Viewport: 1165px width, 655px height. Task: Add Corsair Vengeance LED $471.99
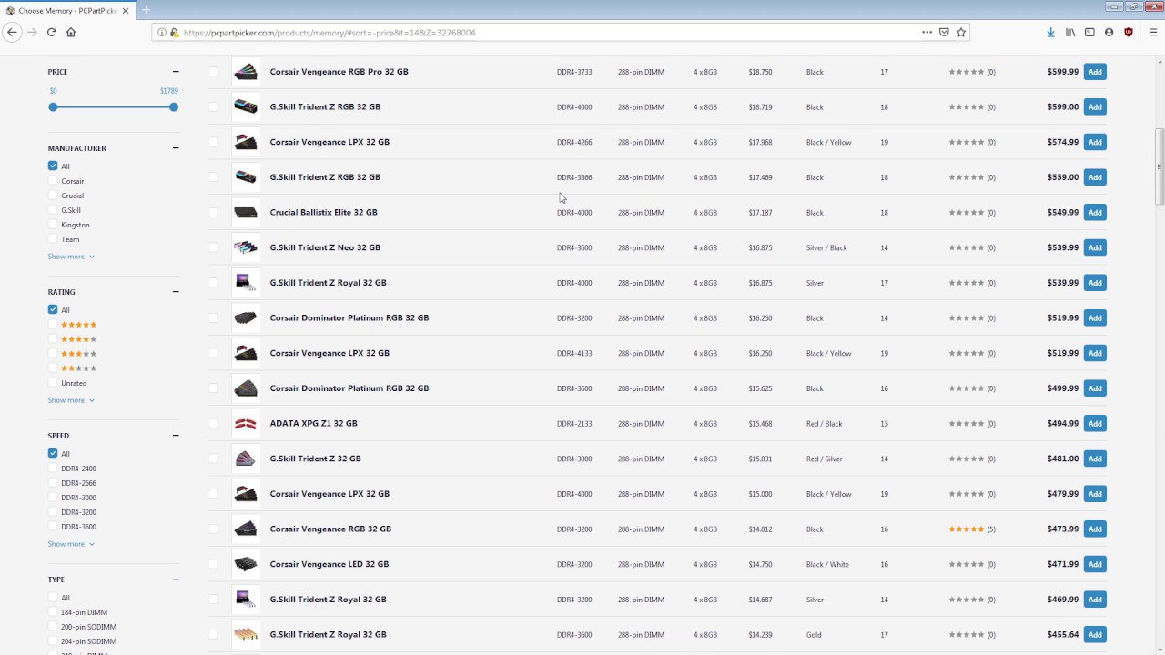click(x=1095, y=564)
